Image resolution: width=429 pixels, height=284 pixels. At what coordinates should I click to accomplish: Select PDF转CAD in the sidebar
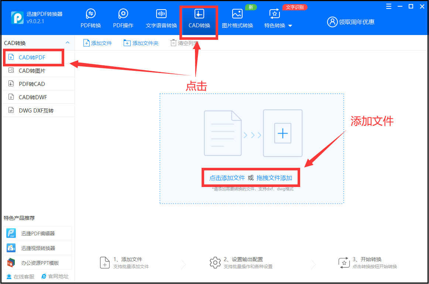[x=38, y=84]
